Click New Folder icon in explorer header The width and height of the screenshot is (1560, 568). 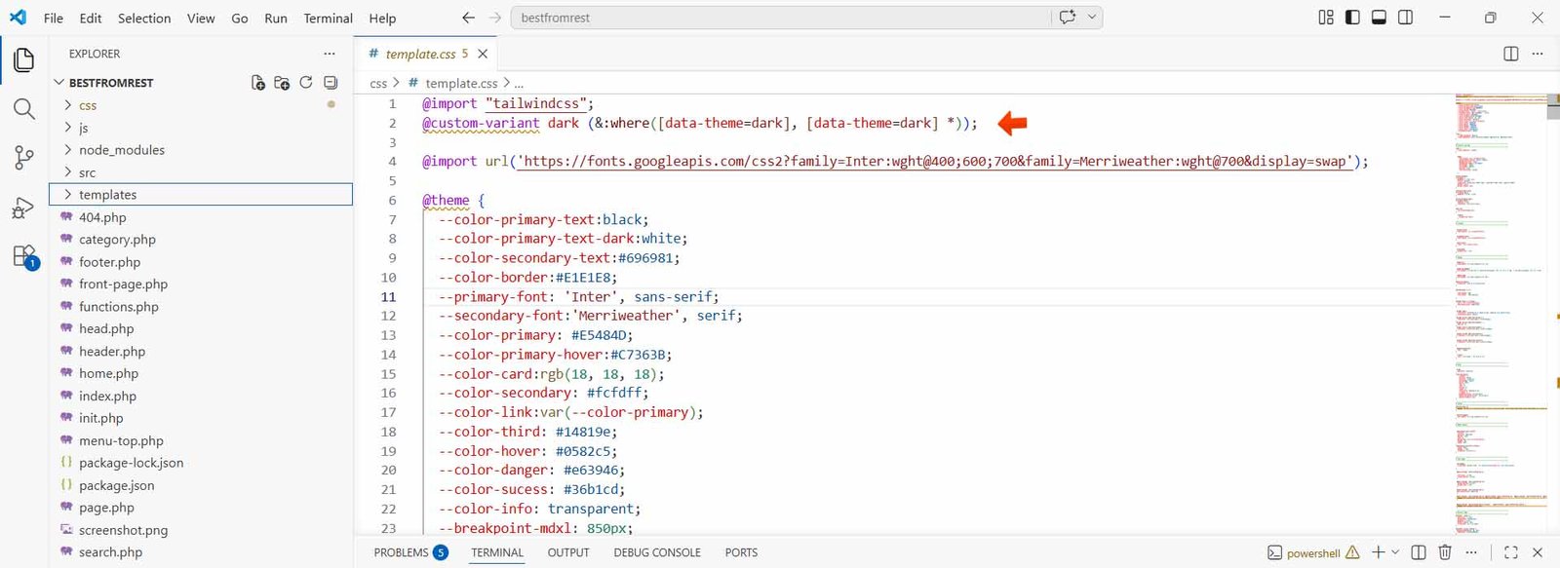282,83
